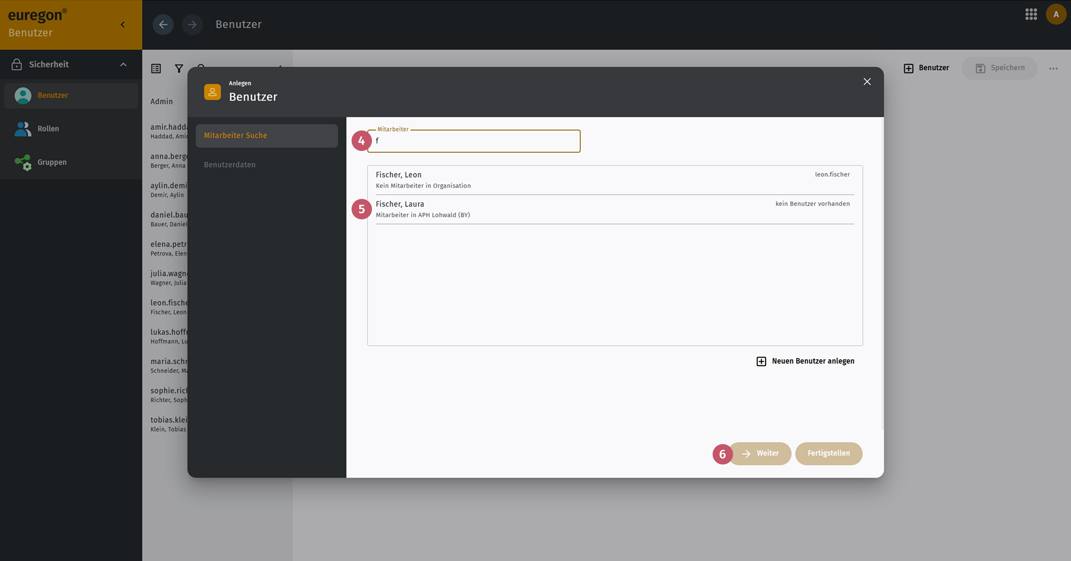
Task: Click Neuen Benutzer anlegen
Action: 806,361
